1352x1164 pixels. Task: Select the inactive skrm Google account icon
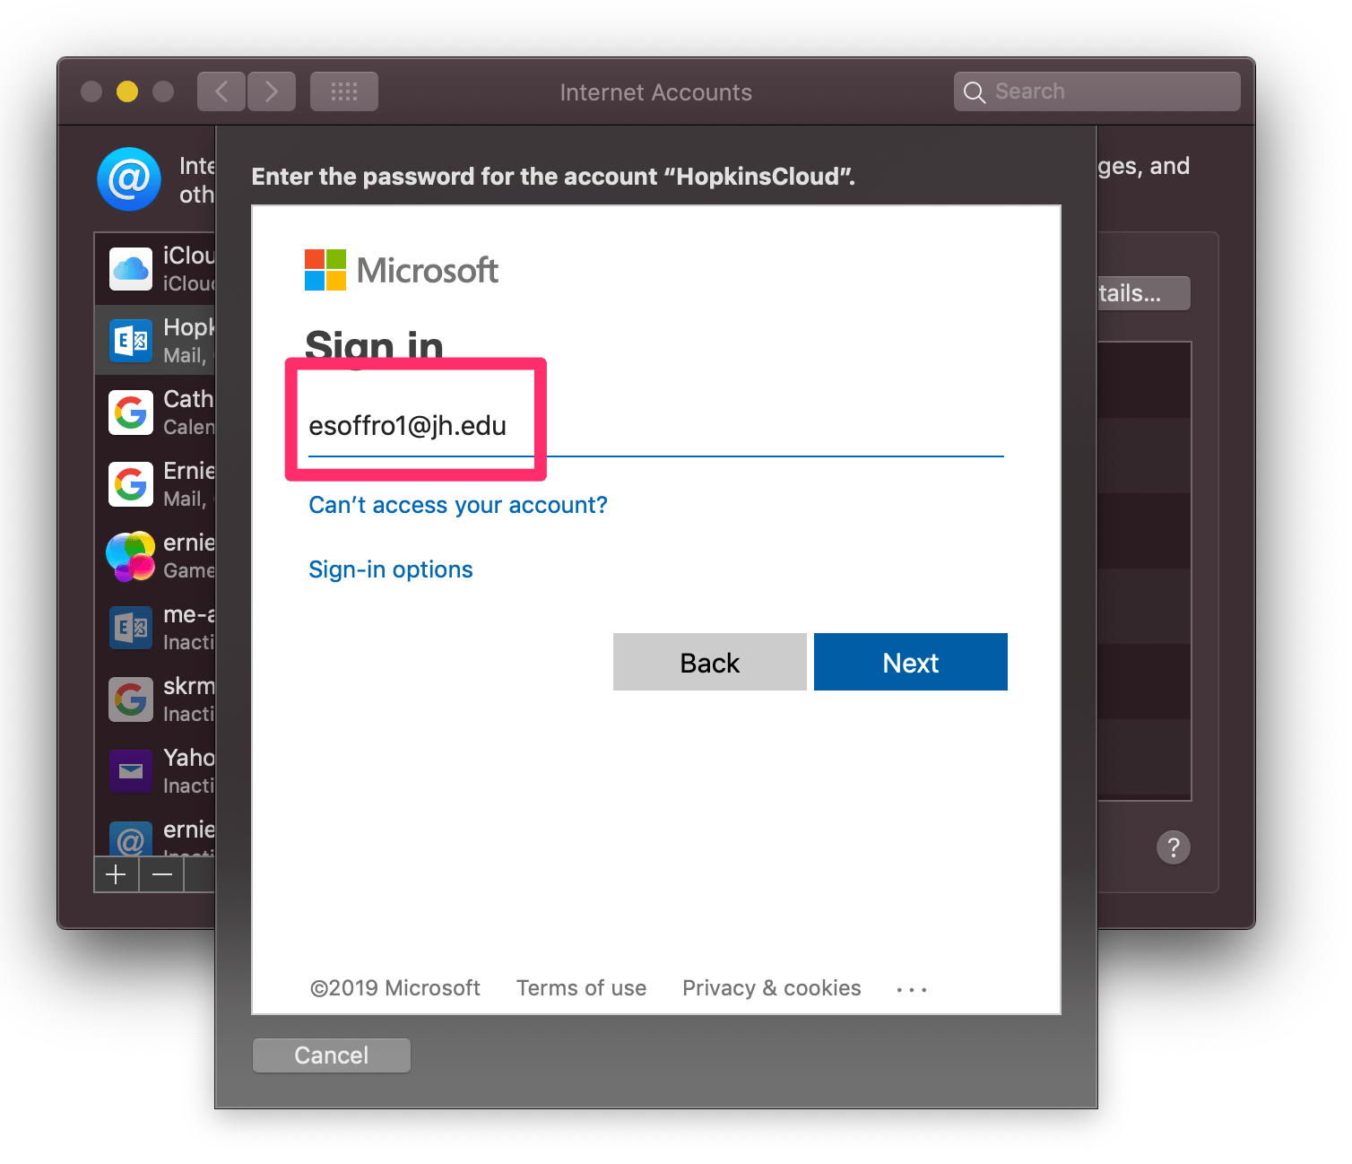[x=131, y=699]
